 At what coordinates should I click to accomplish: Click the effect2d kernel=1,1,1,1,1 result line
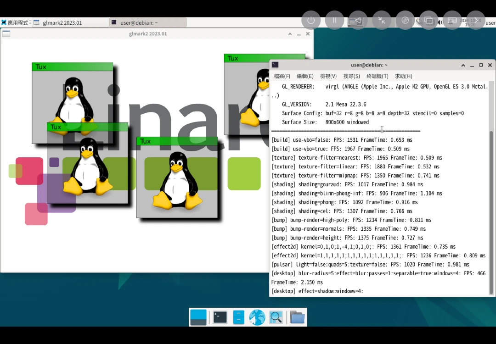378,255
